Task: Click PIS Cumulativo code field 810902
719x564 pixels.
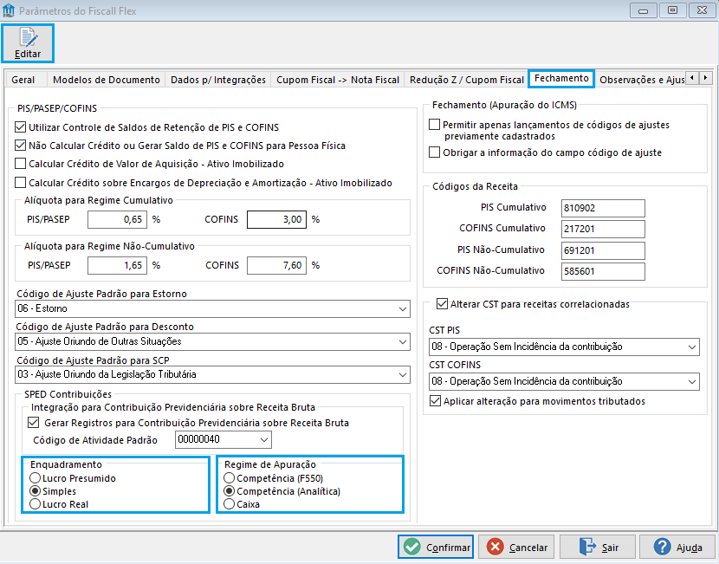Action: point(603,208)
